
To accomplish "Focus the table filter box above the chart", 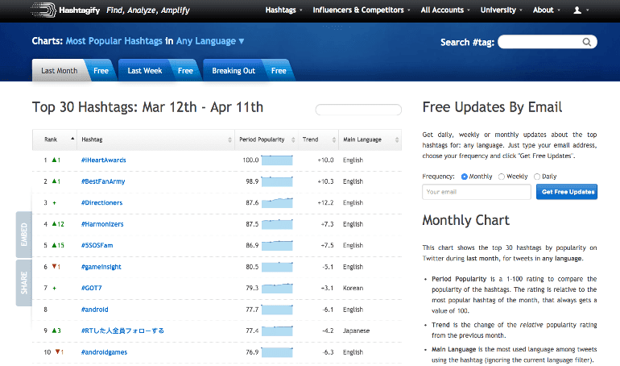I will 358,110.
